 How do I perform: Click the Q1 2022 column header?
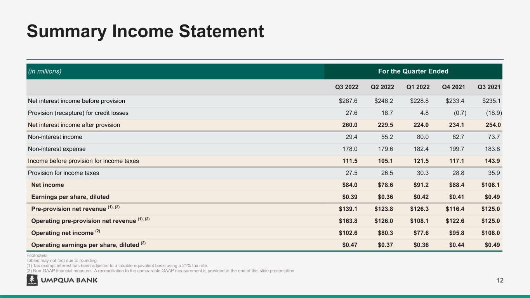[x=418, y=87]
